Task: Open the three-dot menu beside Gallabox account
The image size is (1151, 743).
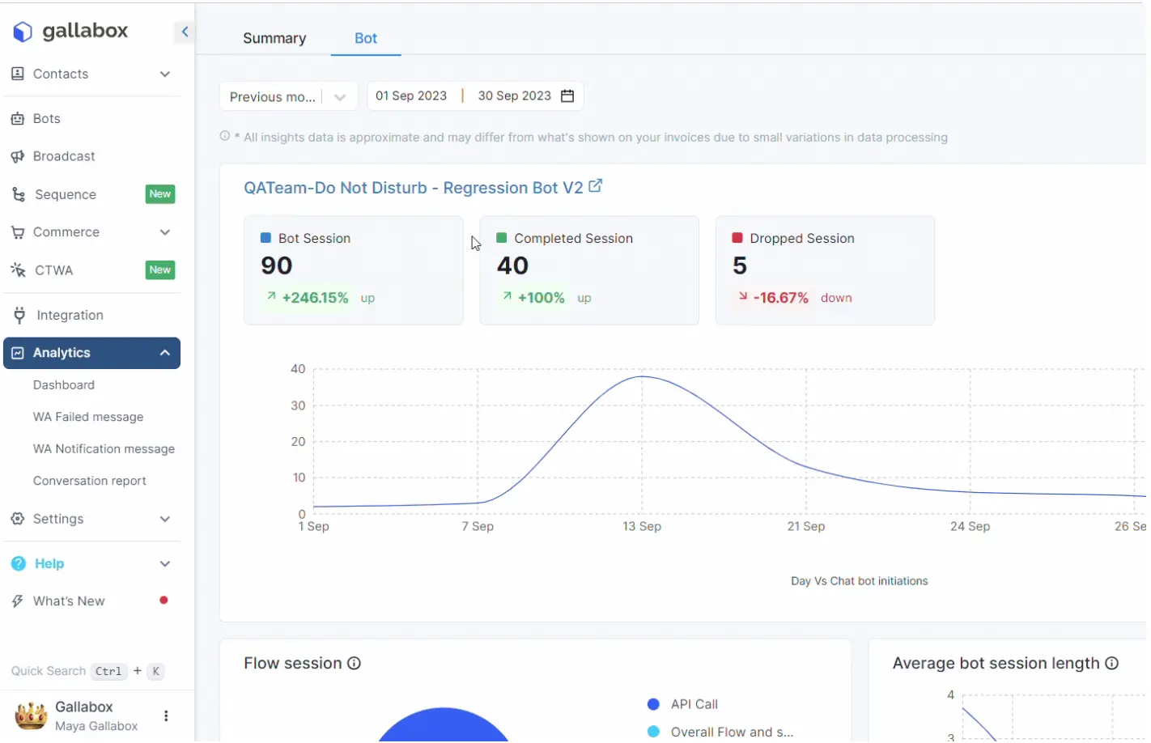Action: click(x=166, y=716)
